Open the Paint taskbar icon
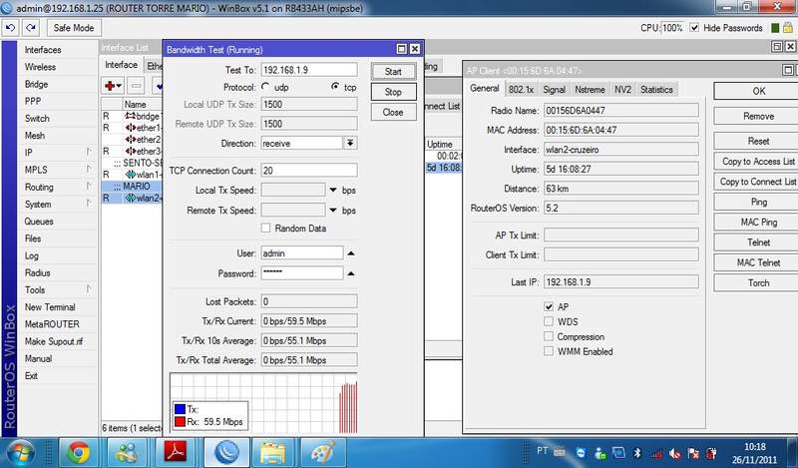This screenshot has width=798, height=468. pos(322,452)
